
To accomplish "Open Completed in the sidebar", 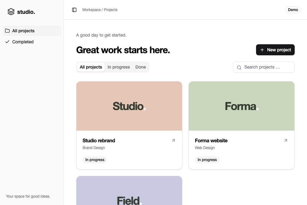I will click(32, 42).
